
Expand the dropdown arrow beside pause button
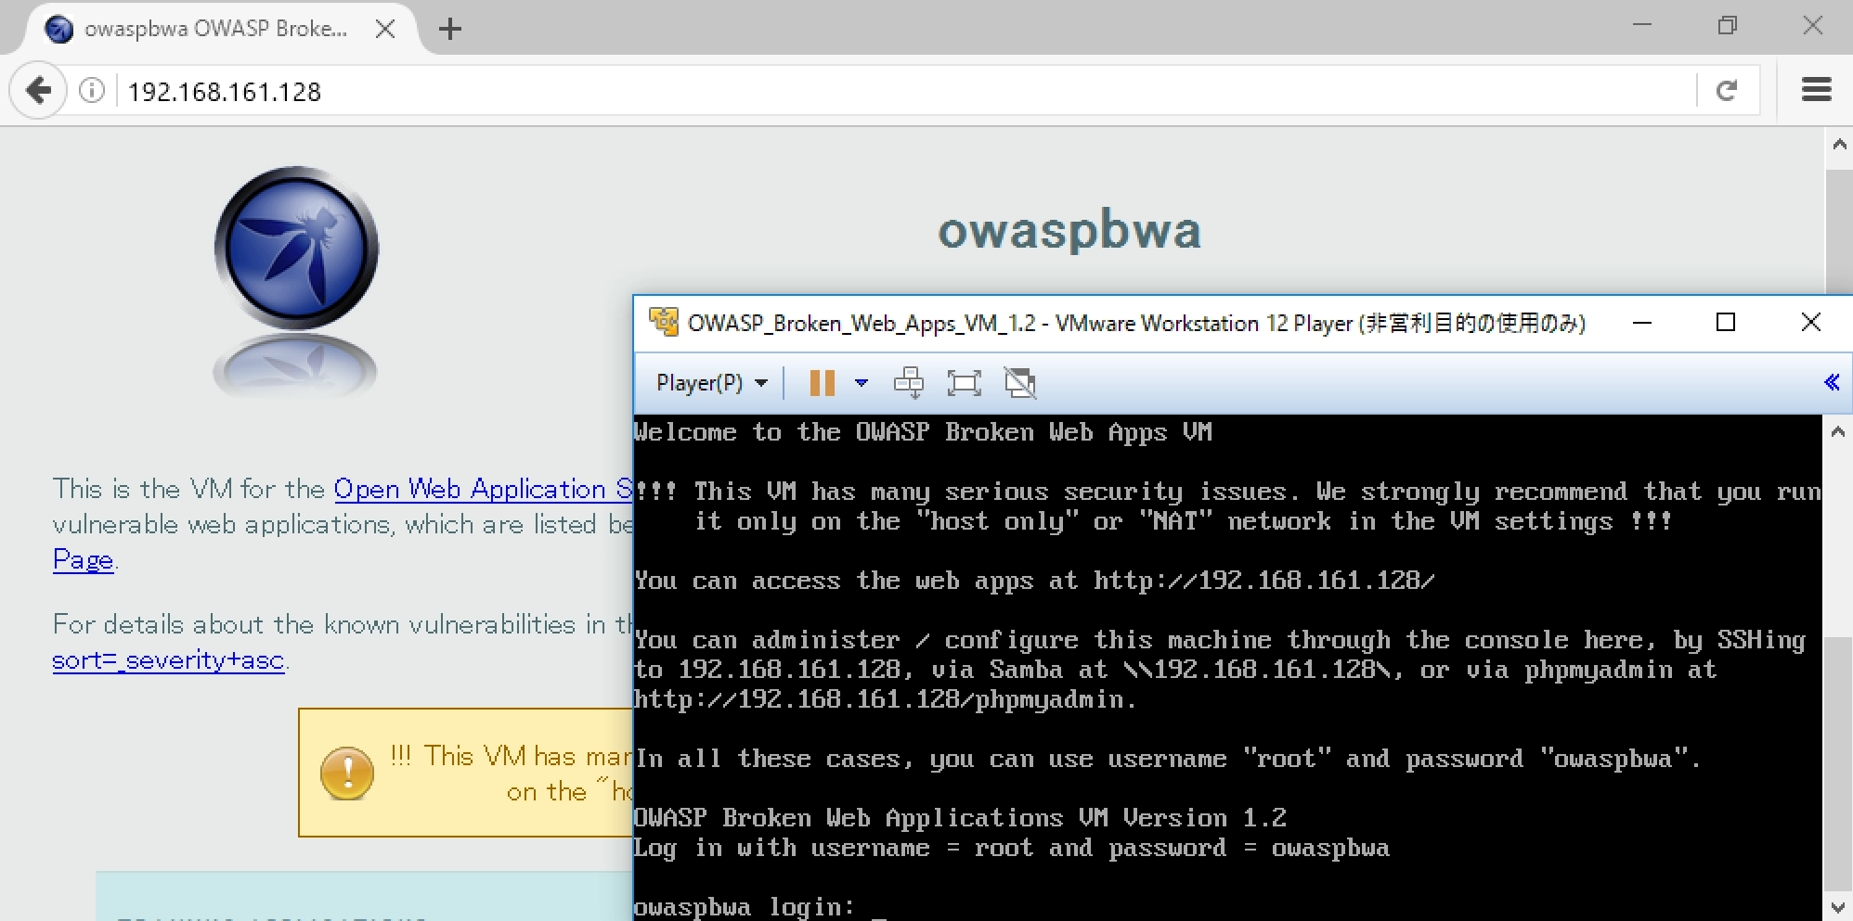pos(861,383)
